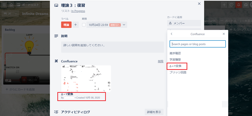
Task: Click the Confluence section icon
Action: click(x=56, y=61)
